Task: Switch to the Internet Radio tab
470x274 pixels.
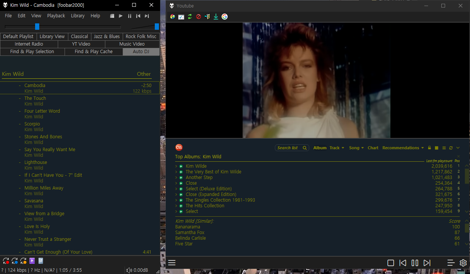Action: [x=29, y=44]
